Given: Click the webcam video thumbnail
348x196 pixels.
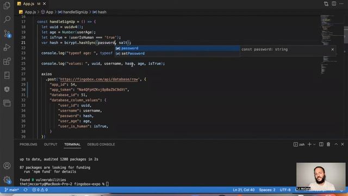Looking at the screenshot, I should click(321, 176).
